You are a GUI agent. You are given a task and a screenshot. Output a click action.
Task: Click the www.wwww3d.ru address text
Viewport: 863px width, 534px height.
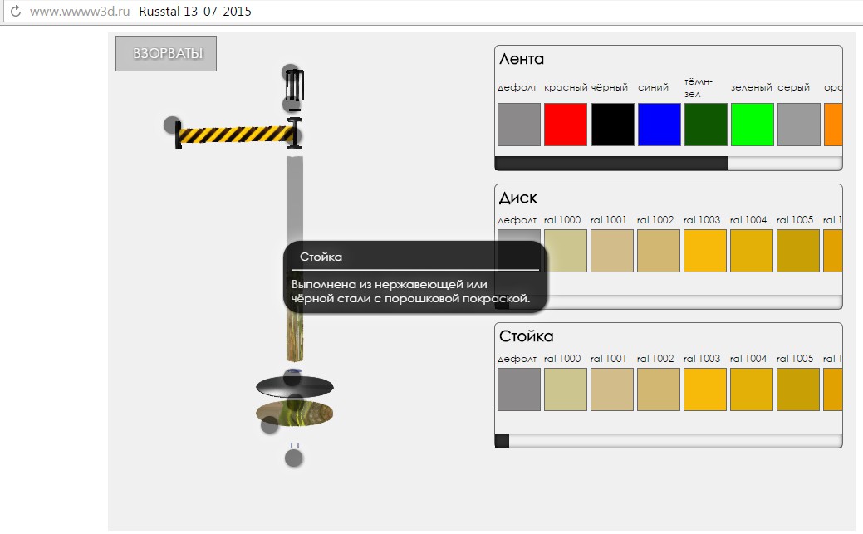pyautogui.click(x=79, y=11)
